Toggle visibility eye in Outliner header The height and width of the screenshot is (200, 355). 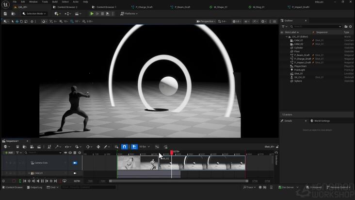point(282,33)
